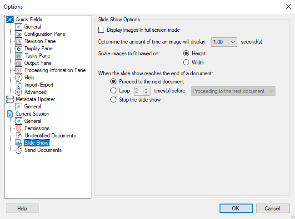Image resolution: width=295 pixels, height=219 pixels.
Task: Click the Import/Export icon
Action: pyautogui.click(x=19, y=85)
